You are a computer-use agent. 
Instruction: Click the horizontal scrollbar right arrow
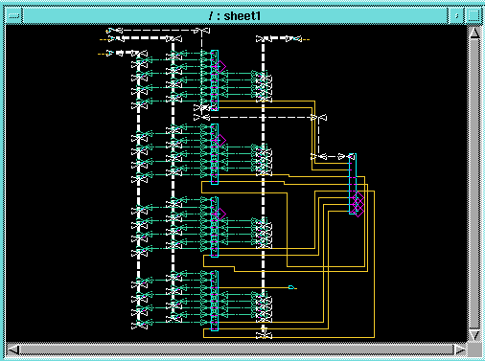460,350
